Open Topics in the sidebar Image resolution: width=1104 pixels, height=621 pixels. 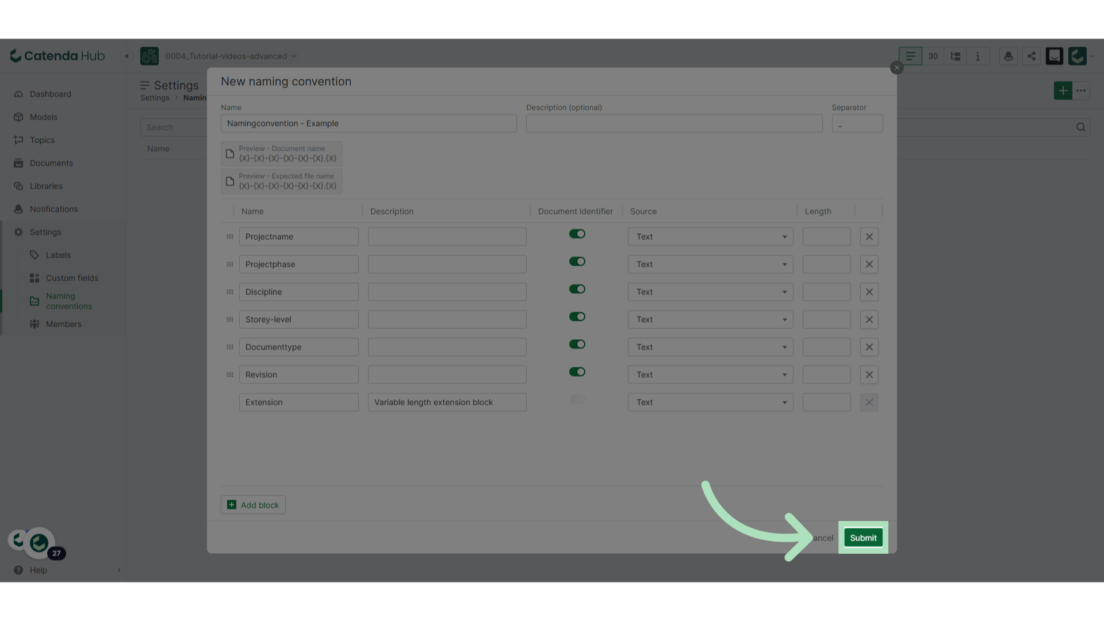click(42, 140)
